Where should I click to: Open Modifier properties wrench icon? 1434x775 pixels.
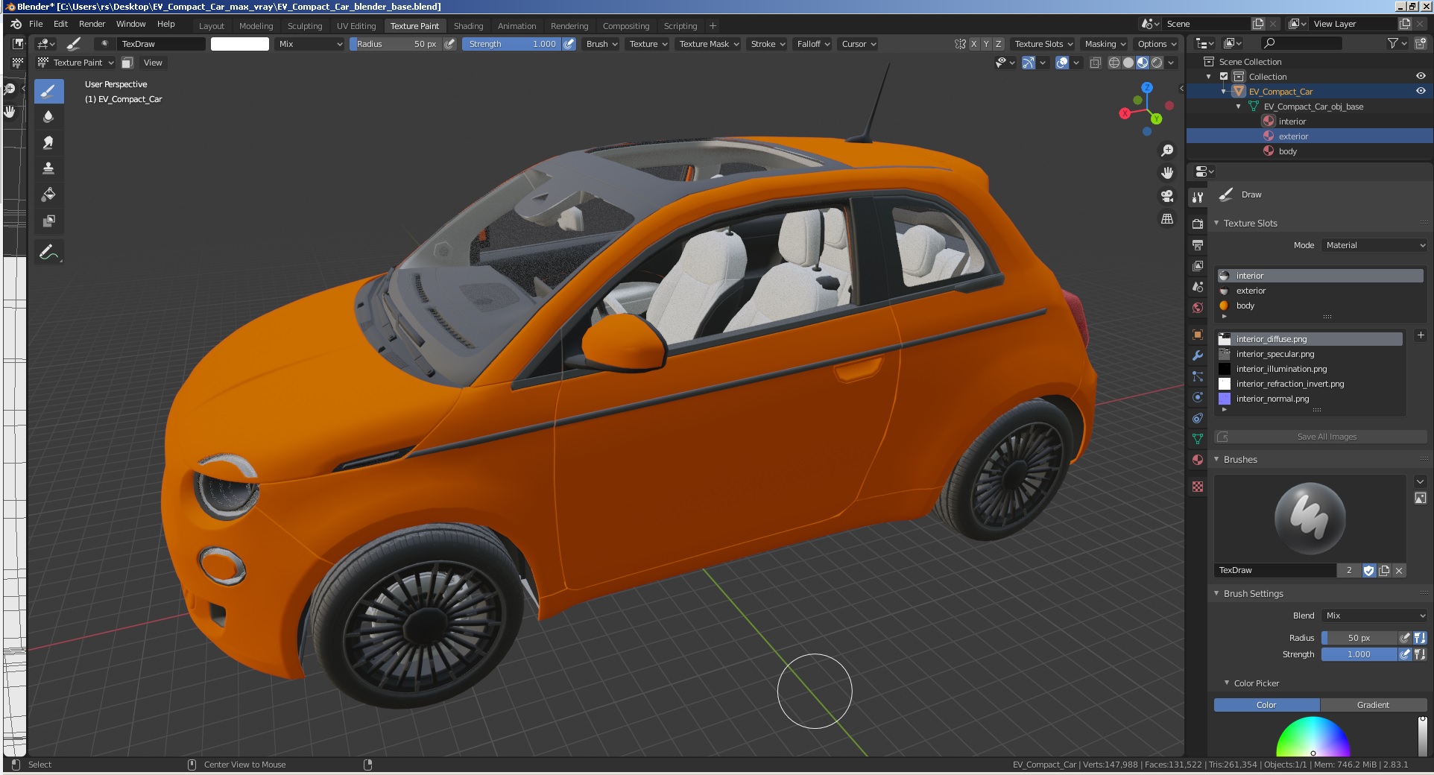1198,355
